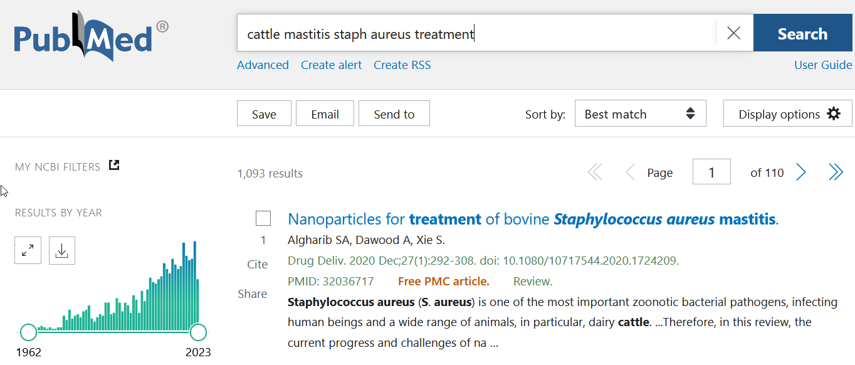Image resolution: width=855 pixels, height=365 pixels.
Task: Click the page number input field
Action: 711,172
